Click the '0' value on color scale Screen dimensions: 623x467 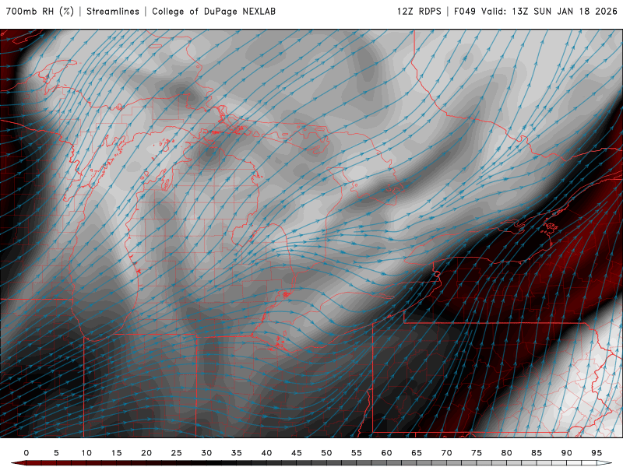pos(26,453)
